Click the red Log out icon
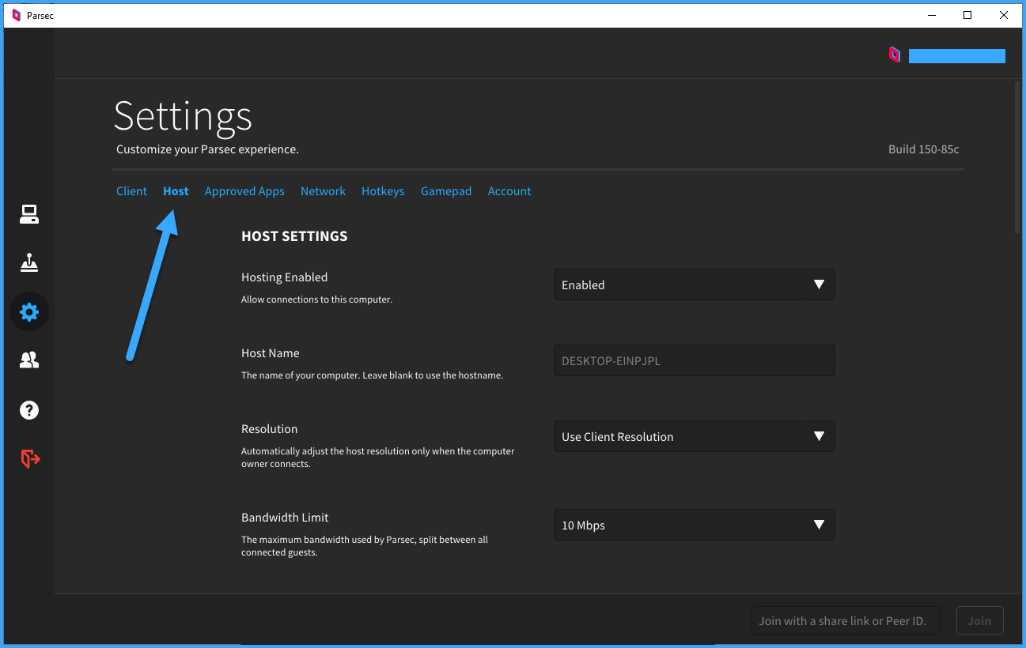This screenshot has height=648, width=1026. [x=30, y=458]
